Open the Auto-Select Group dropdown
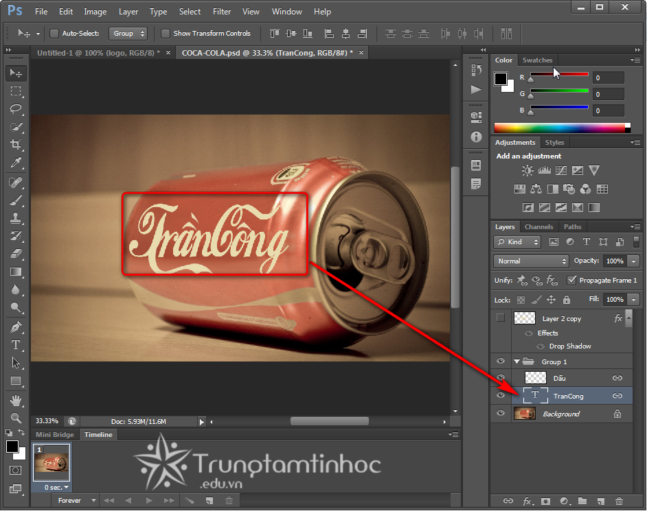 tap(128, 34)
